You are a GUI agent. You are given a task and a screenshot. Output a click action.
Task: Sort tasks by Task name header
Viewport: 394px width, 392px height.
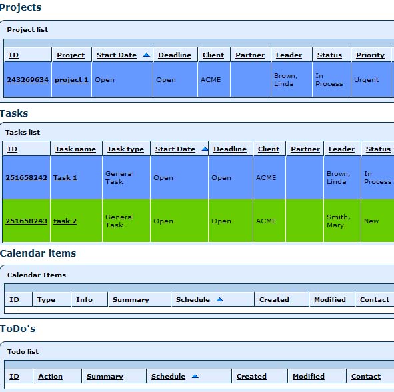click(x=75, y=149)
